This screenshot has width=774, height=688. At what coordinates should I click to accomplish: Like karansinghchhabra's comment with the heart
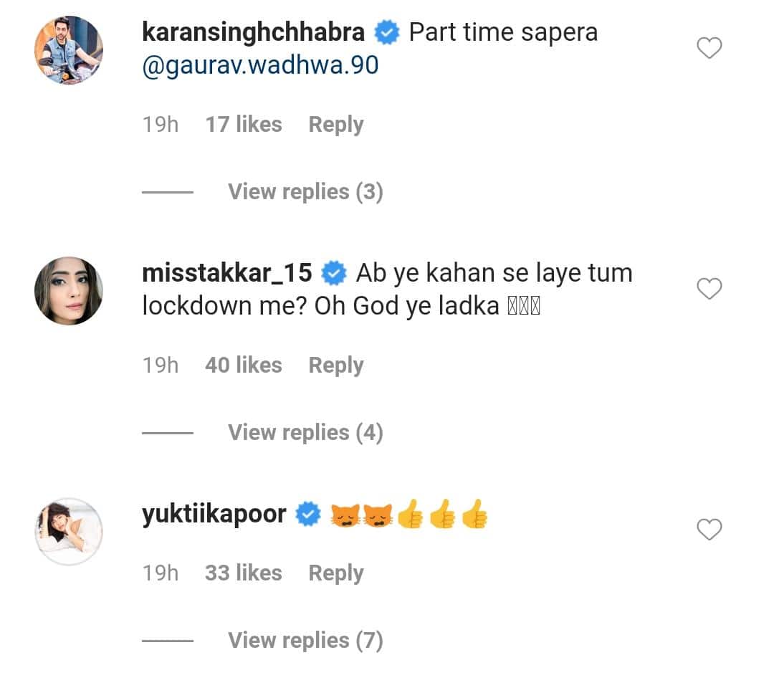709,48
